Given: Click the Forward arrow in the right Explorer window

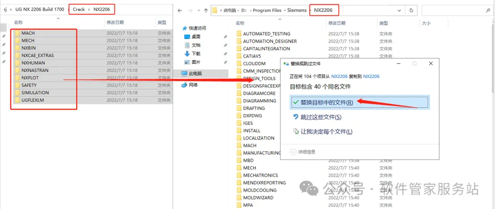Looking at the screenshot, I should tap(190, 11).
